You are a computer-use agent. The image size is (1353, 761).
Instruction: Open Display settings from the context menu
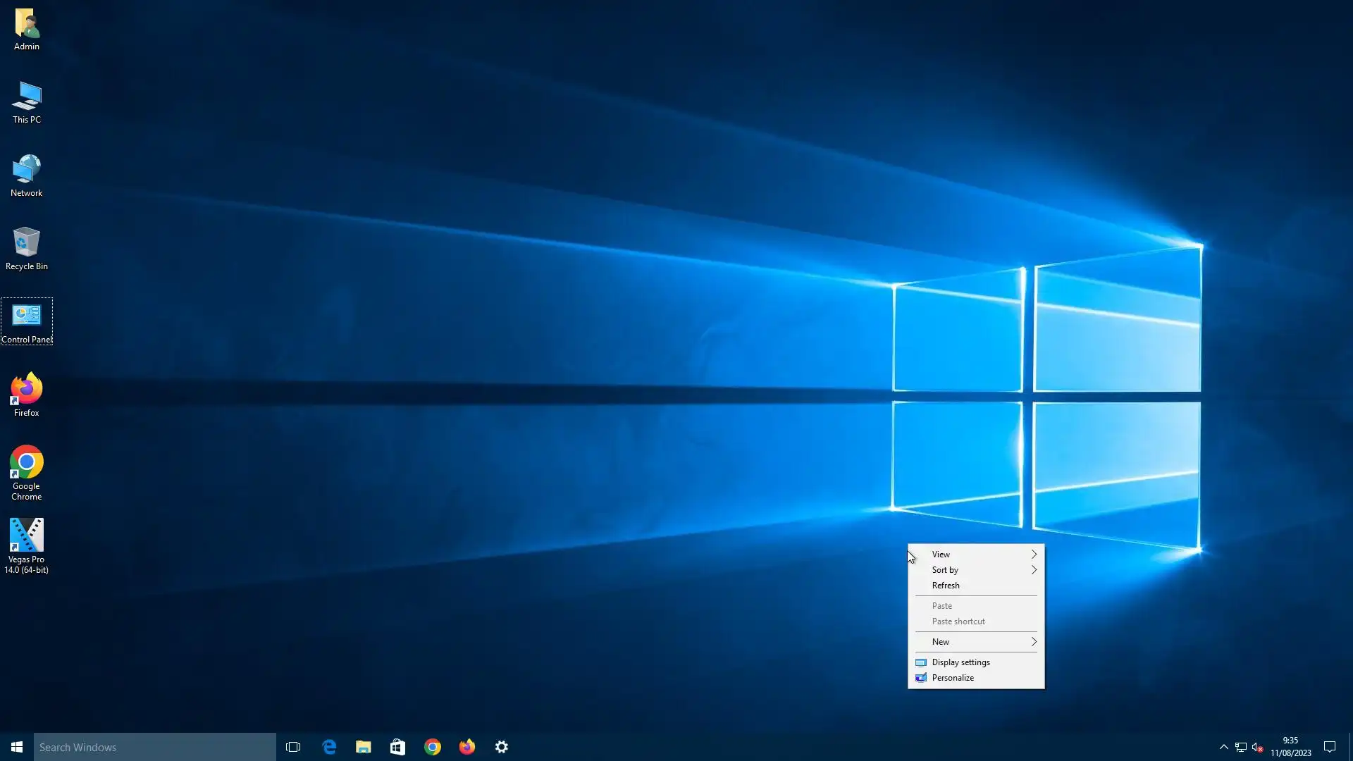[x=960, y=662]
